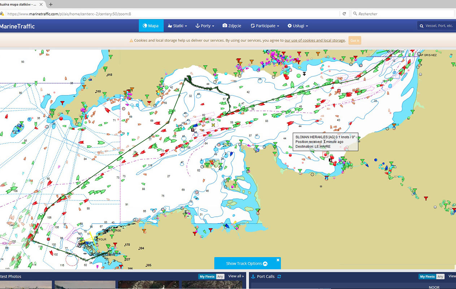Switch to the Mapa tab
This screenshot has width=456, height=289.
(151, 26)
